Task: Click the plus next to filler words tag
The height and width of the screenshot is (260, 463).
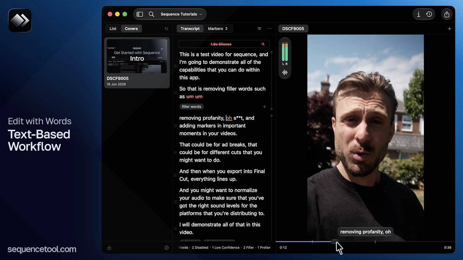Action: (x=265, y=107)
